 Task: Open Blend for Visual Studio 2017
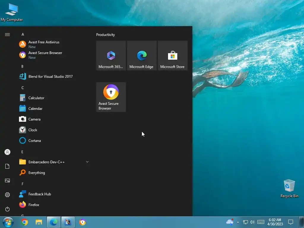[54, 76]
